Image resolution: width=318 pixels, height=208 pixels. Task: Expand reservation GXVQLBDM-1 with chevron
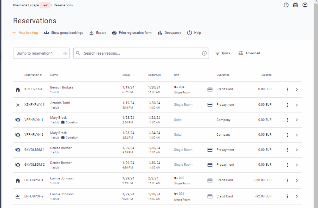click(x=297, y=150)
